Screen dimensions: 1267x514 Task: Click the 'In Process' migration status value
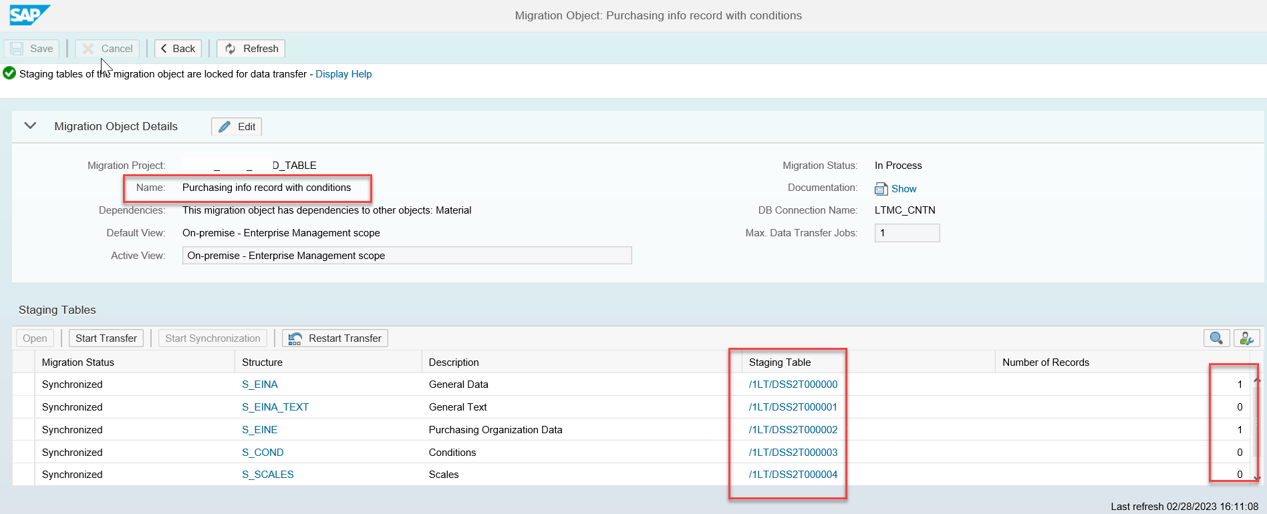click(898, 166)
